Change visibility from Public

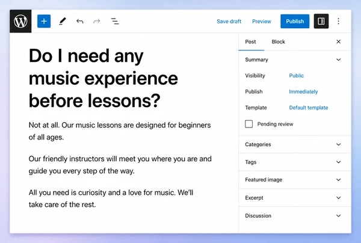[296, 75]
